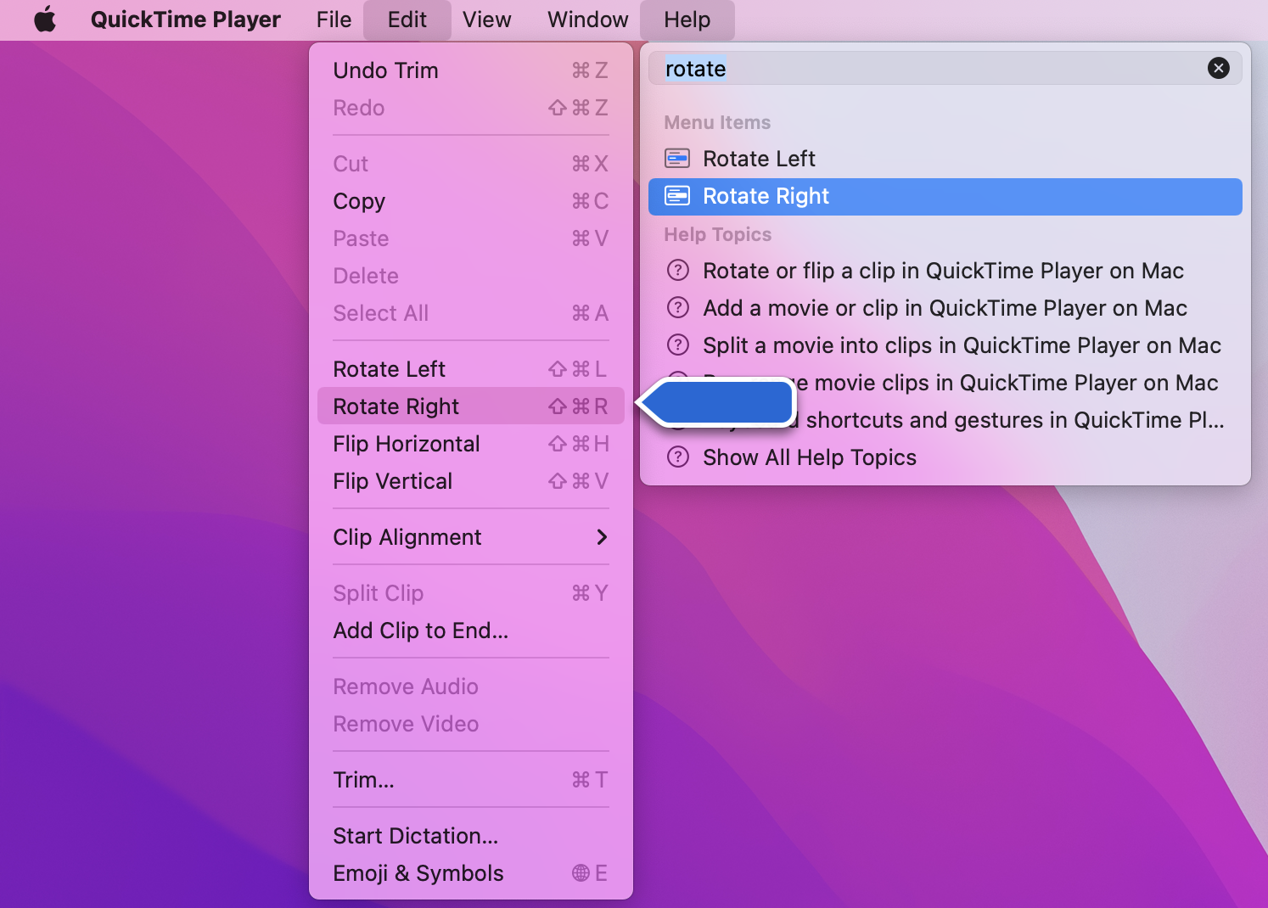Choose Flip Horizontal in the Edit menu

click(471, 444)
